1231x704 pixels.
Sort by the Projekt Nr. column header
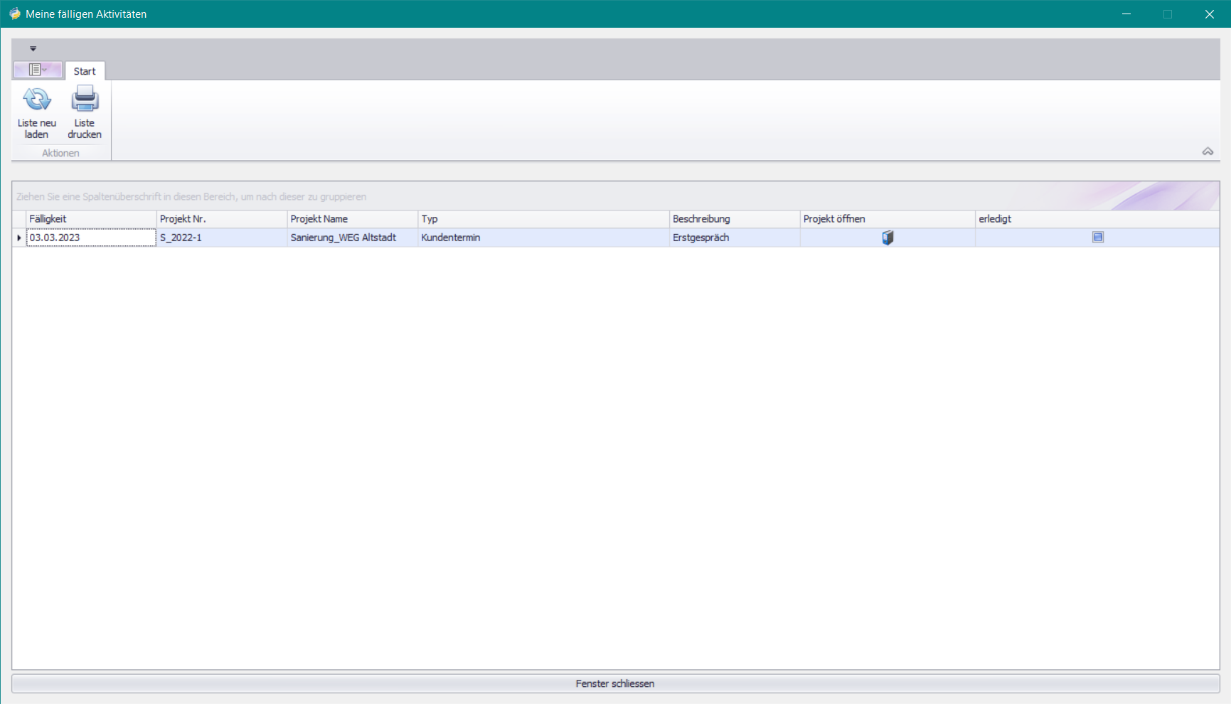[221, 219]
